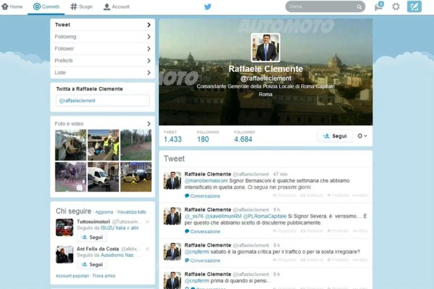Open direct messages icon with badge
434x289 pixels.
pos(379,6)
